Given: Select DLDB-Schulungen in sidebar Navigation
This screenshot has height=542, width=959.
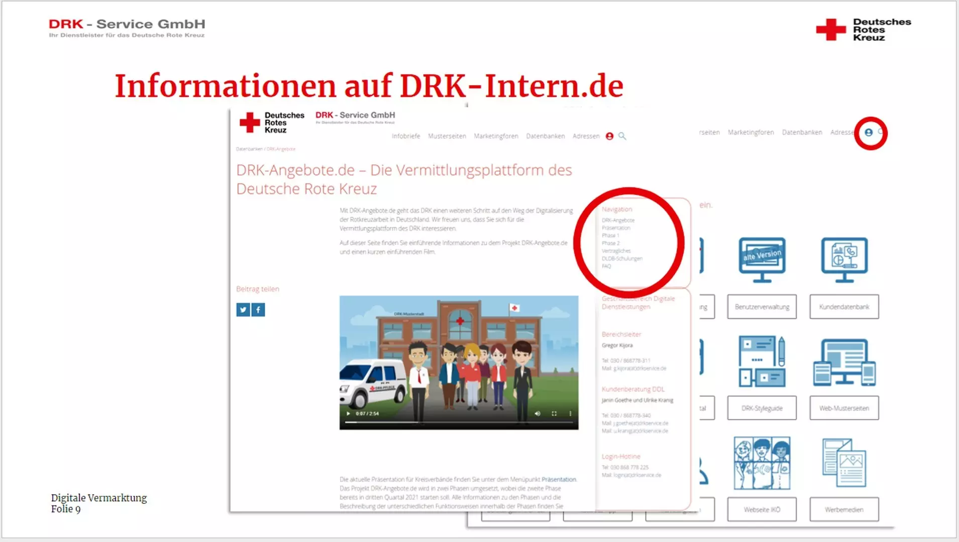Looking at the screenshot, I should tap(622, 258).
